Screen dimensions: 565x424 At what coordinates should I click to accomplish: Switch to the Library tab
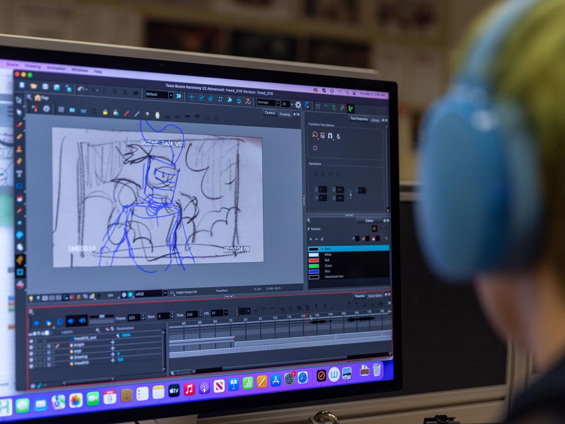[375, 120]
